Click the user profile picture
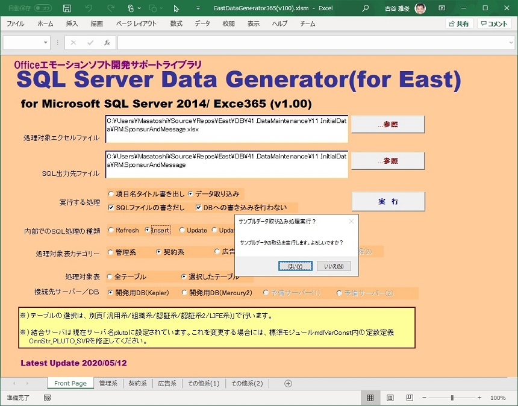The image size is (518, 406). pos(420,8)
